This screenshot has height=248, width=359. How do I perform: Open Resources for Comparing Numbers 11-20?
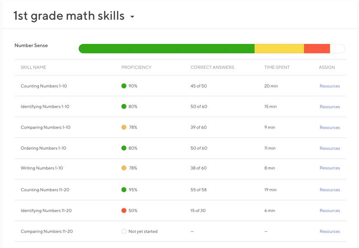point(329,231)
